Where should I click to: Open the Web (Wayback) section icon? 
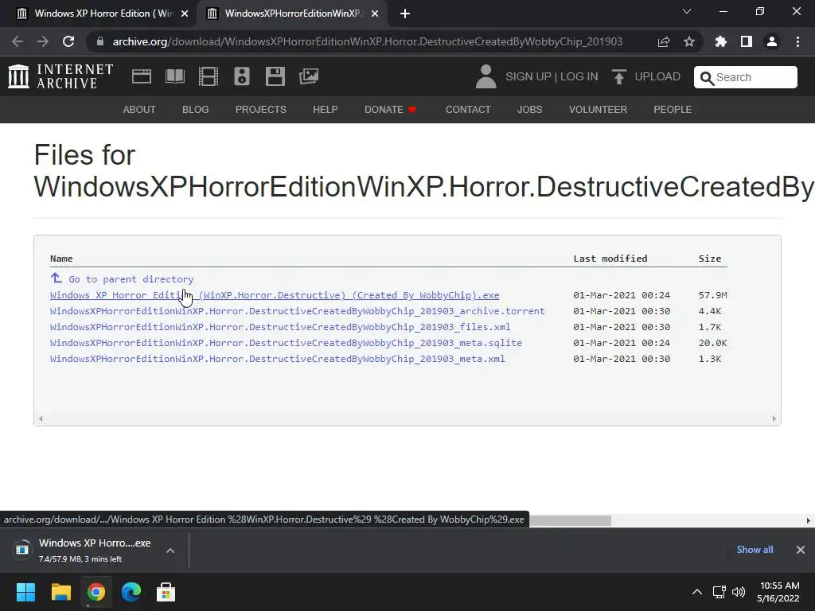(142, 76)
